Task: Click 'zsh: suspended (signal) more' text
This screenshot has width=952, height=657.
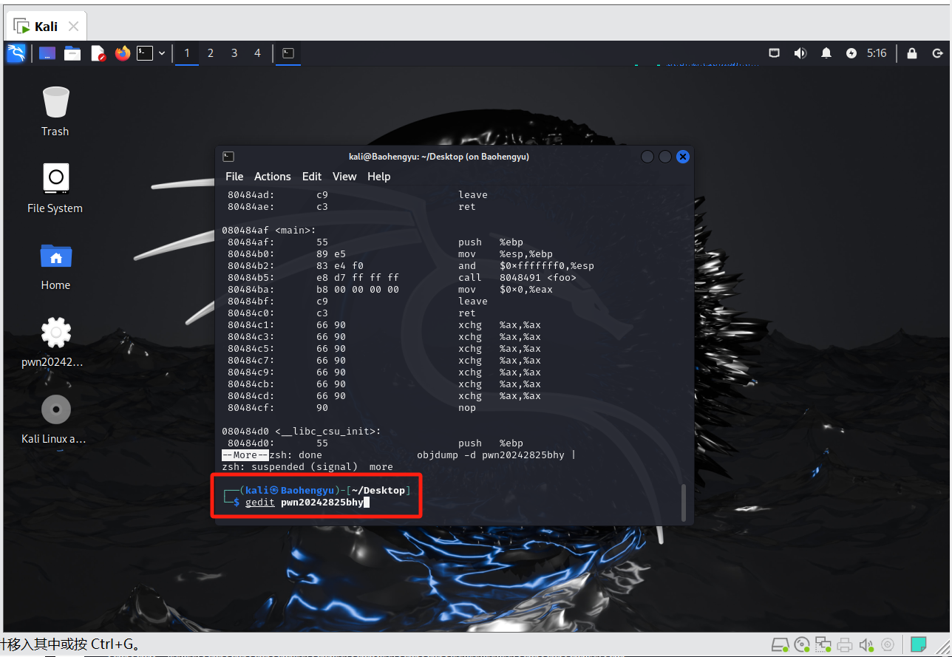Action: (307, 467)
